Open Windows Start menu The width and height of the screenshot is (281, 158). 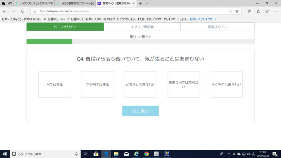pos(5,154)
